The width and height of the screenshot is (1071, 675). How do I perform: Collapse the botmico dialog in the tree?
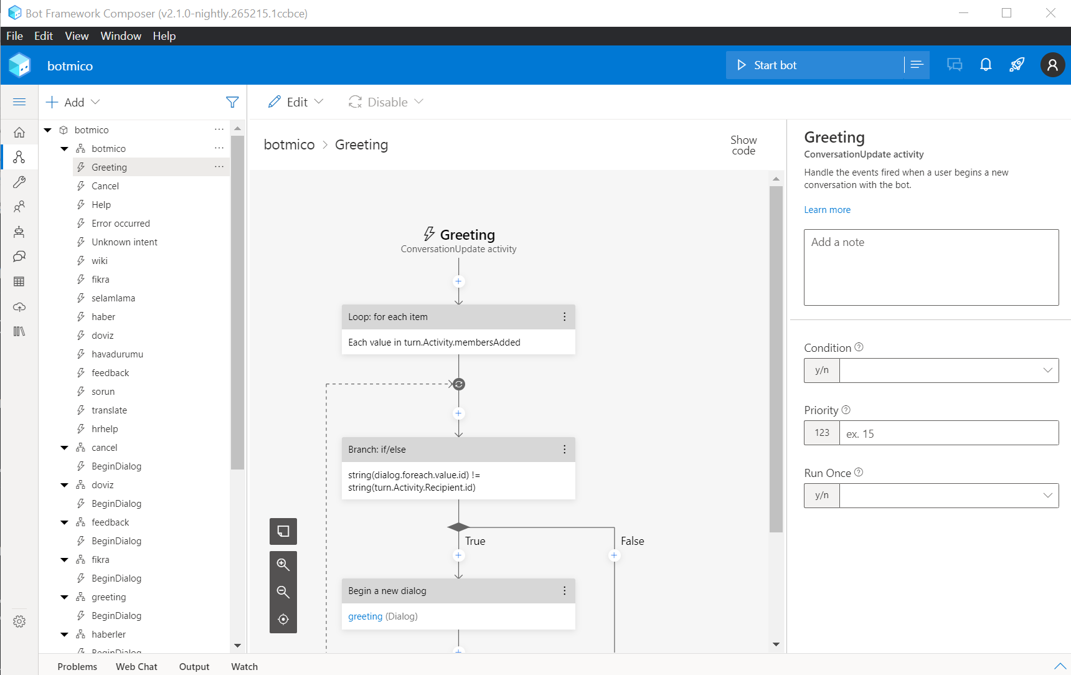tap(64, 148)
